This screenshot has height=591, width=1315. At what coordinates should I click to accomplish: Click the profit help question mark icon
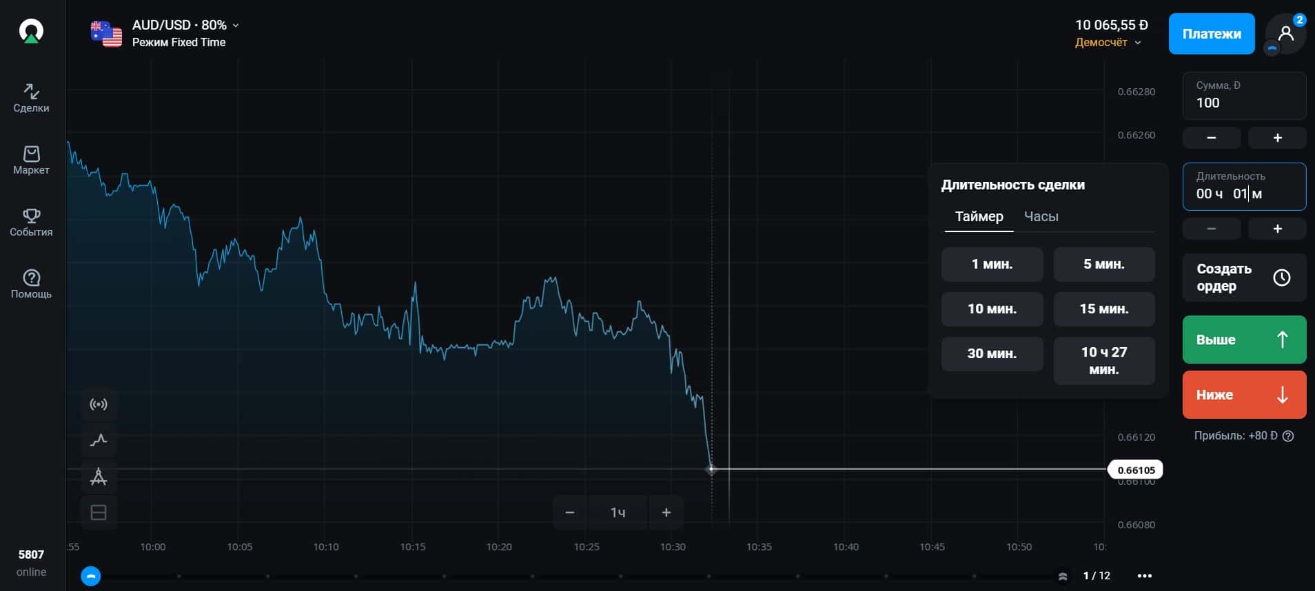pos(1288,436)
